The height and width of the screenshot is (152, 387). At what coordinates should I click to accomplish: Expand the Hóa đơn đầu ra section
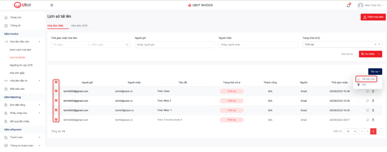coord(39,81)
